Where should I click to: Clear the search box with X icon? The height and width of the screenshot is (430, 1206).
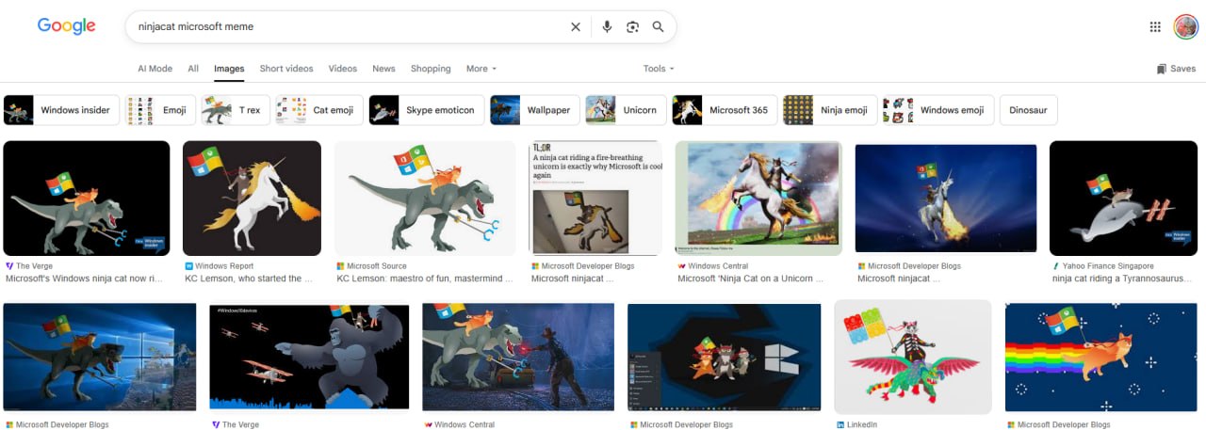pos(576,26)
